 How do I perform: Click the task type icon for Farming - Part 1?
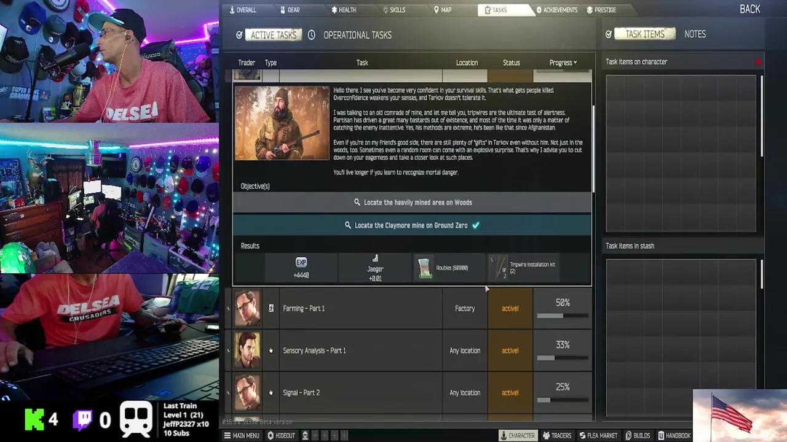coord(271,308)
